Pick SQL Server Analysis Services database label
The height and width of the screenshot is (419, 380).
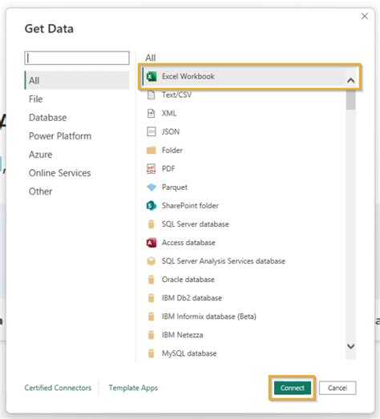[x=224, y=261]
